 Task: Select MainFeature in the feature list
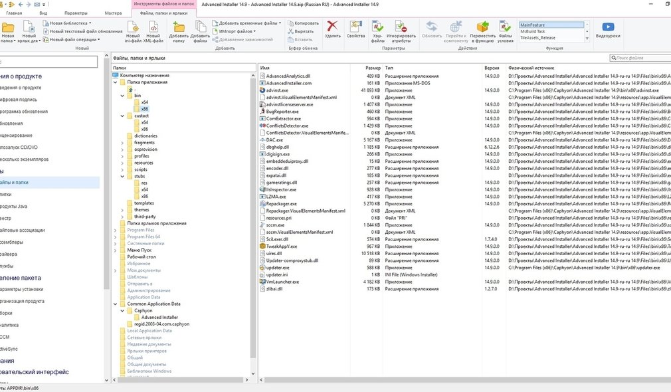click(551, 25)
